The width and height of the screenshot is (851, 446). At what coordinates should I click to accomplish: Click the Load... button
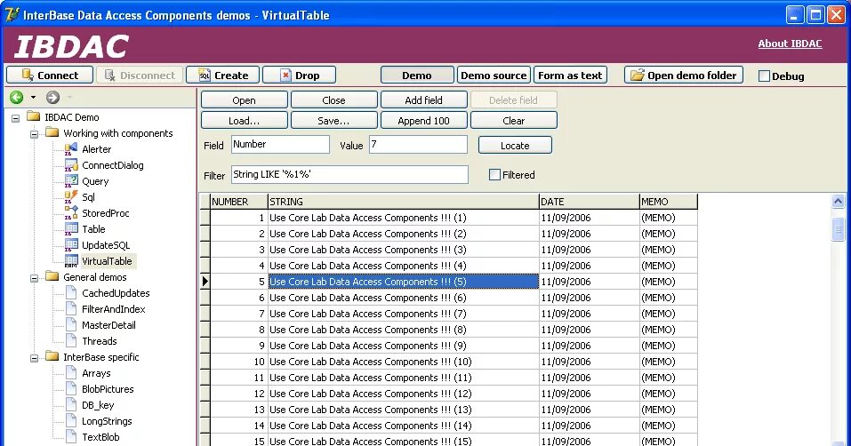245,120
